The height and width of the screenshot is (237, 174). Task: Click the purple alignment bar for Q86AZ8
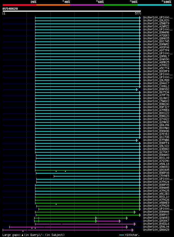click(x=67, y=230)
